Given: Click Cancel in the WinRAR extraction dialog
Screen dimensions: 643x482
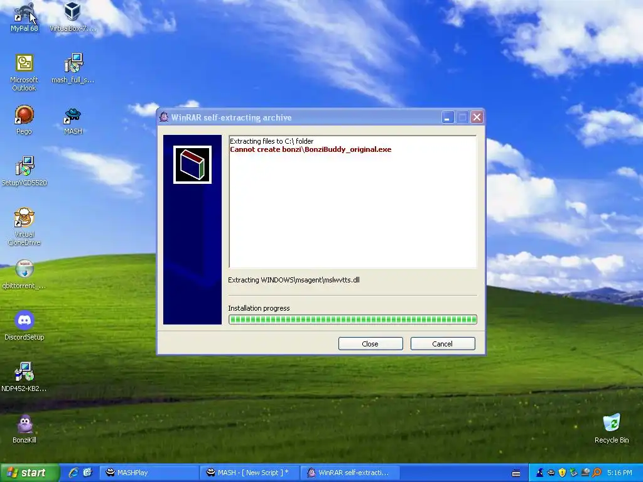Looking at the screenshot, I should coord(443,344).
